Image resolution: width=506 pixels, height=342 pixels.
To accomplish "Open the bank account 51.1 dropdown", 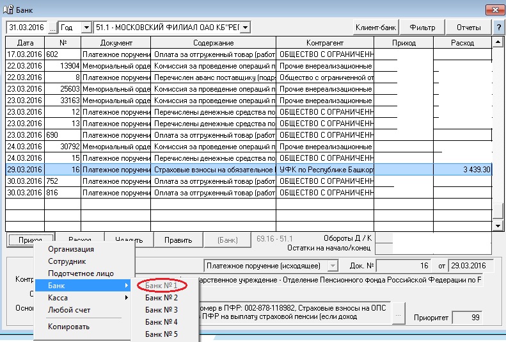I will pos(244,28).
